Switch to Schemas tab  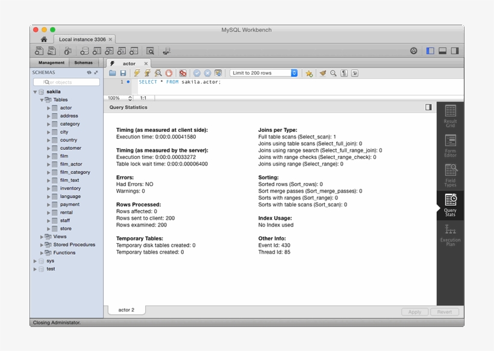point(84,63)
